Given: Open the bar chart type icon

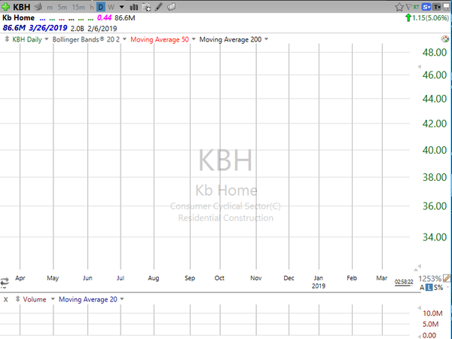Looking at the screenshot, I should tap(133, 7).
